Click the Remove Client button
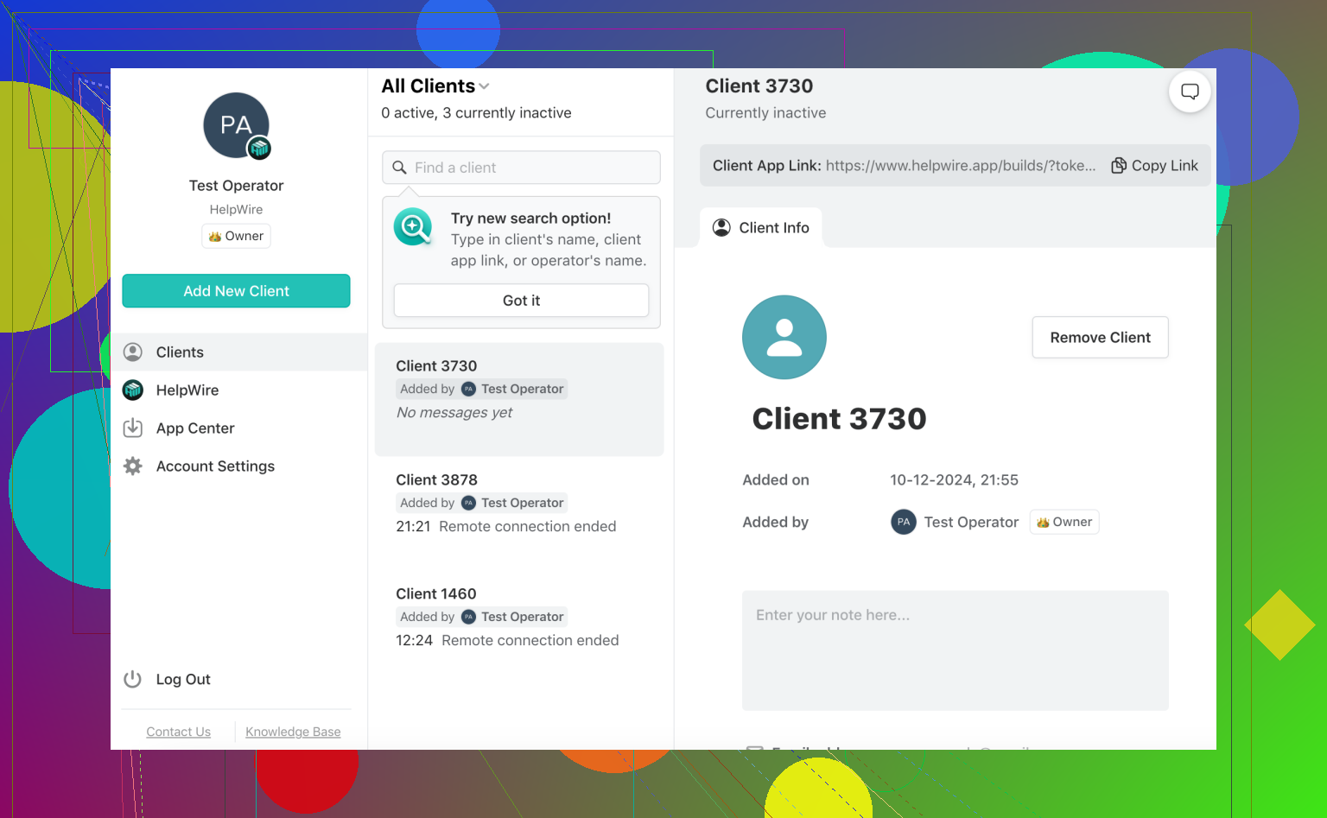 1100,337
